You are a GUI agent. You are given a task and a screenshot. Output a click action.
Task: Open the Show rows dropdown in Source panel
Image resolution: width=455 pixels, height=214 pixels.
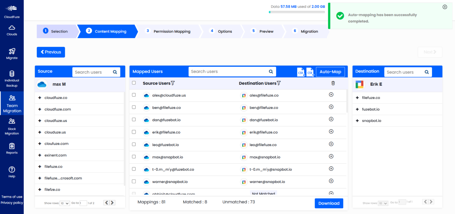[65, 203]
